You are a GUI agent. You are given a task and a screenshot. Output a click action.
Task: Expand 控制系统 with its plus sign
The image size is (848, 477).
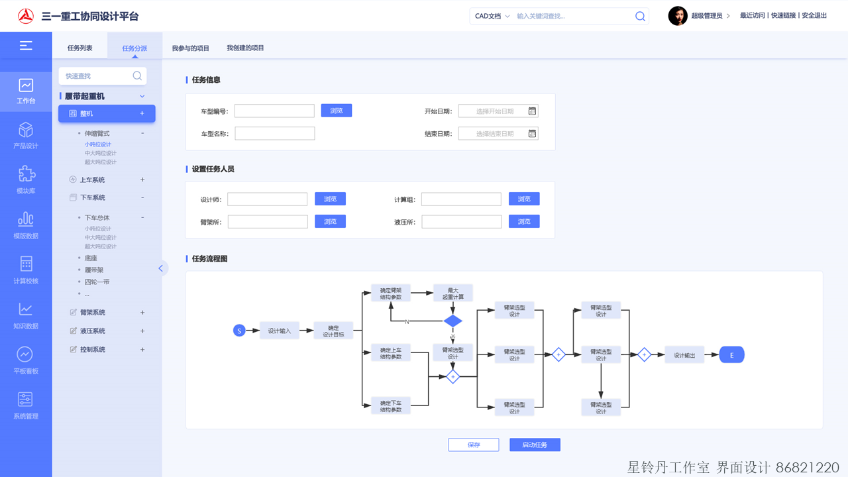(x=142, y=349)
